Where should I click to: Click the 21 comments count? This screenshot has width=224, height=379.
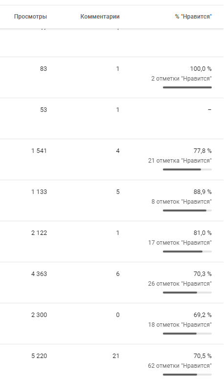point(116,356)
